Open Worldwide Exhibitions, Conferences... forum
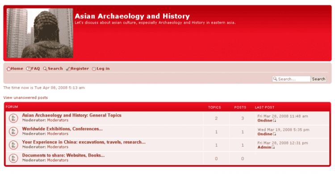 click(x=63, y=129)
